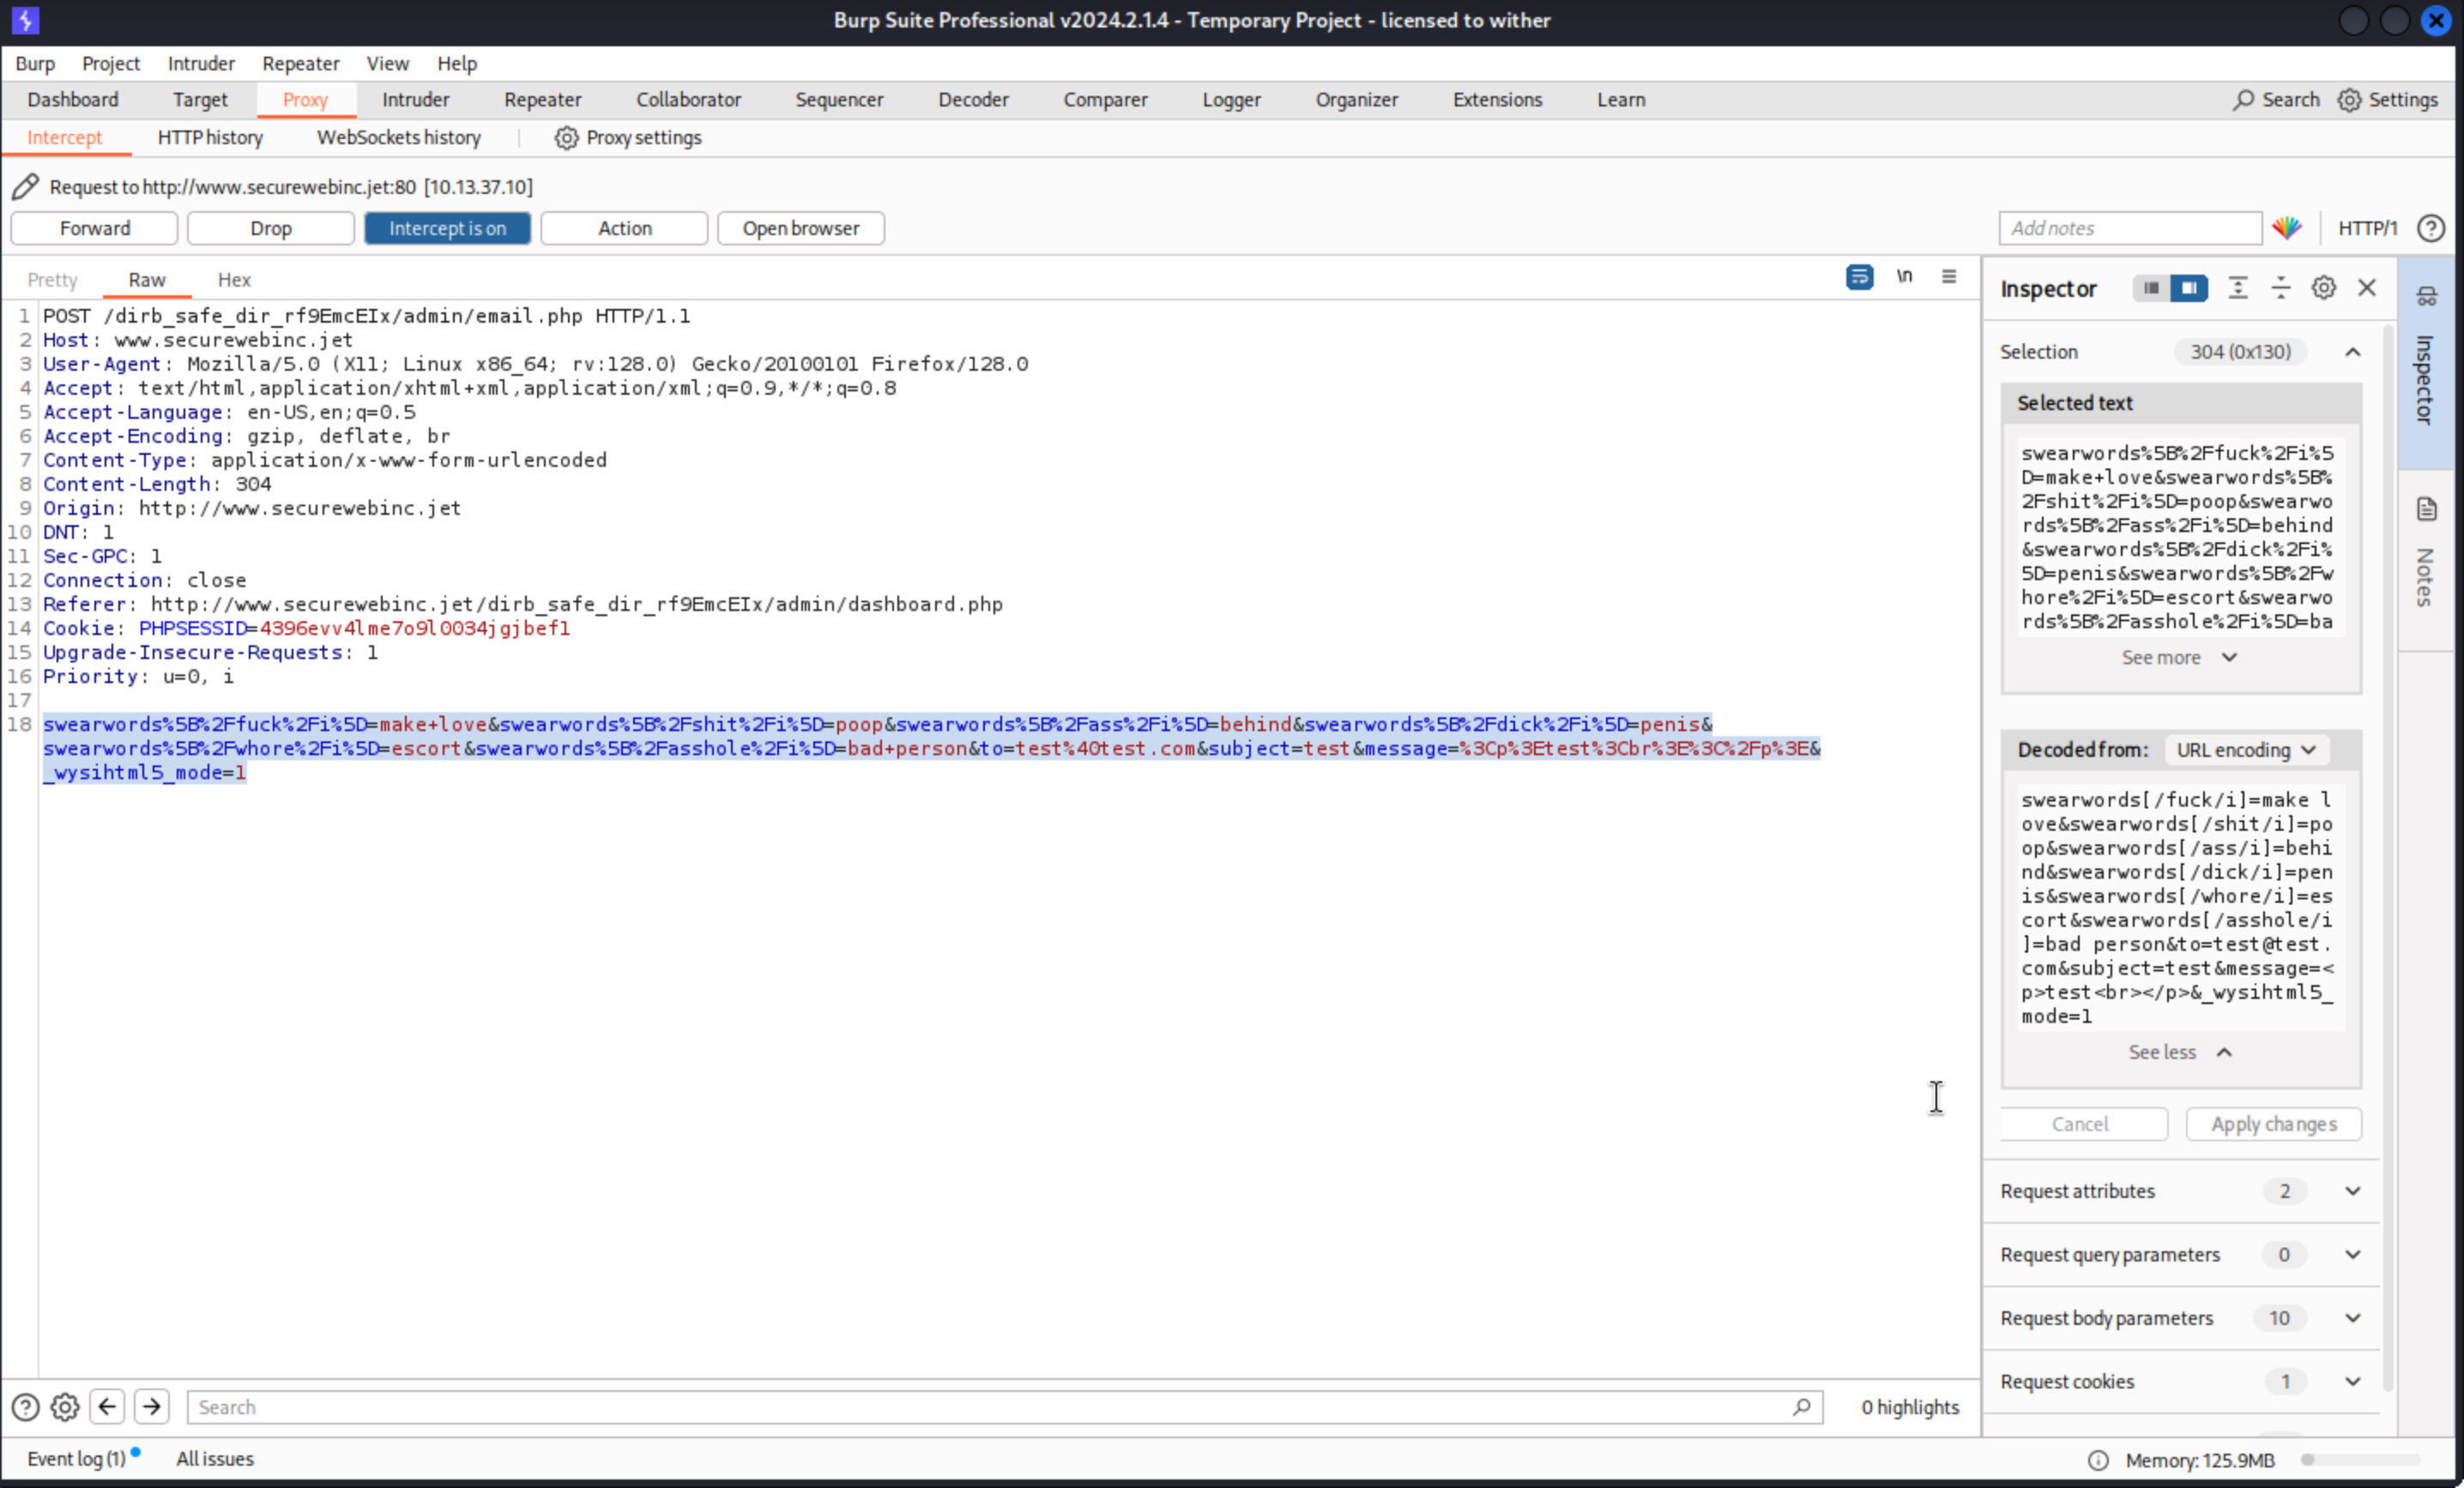Open Inspector settings gear icon

point(2324,288)
